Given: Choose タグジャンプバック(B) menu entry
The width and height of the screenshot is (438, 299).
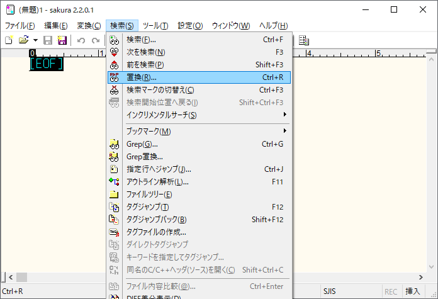Looking at the screenshot, I should 199,220.
